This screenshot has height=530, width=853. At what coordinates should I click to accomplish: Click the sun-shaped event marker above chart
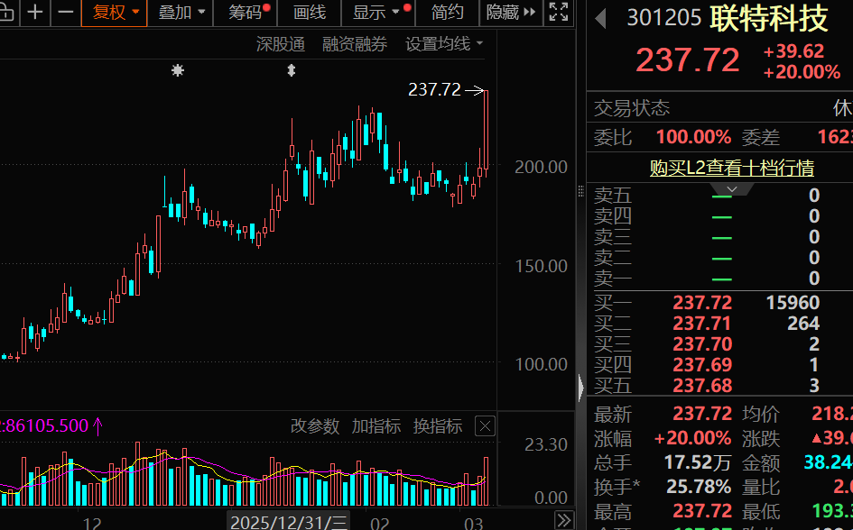click(178, 70)
